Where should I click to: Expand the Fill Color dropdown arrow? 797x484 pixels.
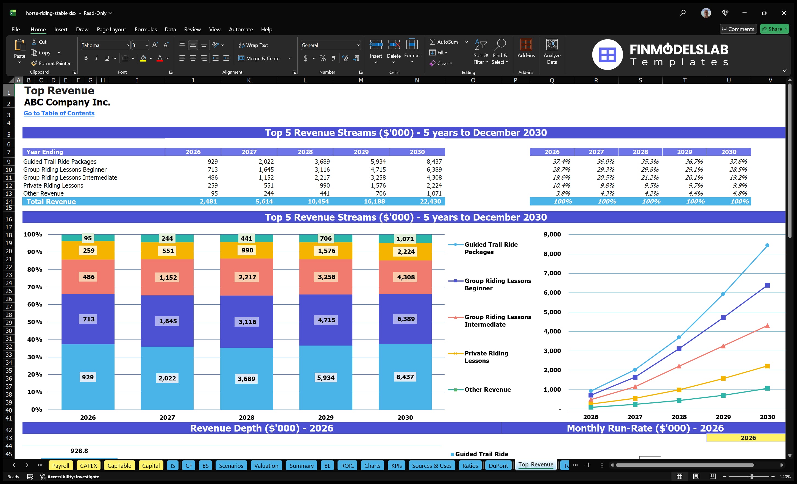[151, 59]
